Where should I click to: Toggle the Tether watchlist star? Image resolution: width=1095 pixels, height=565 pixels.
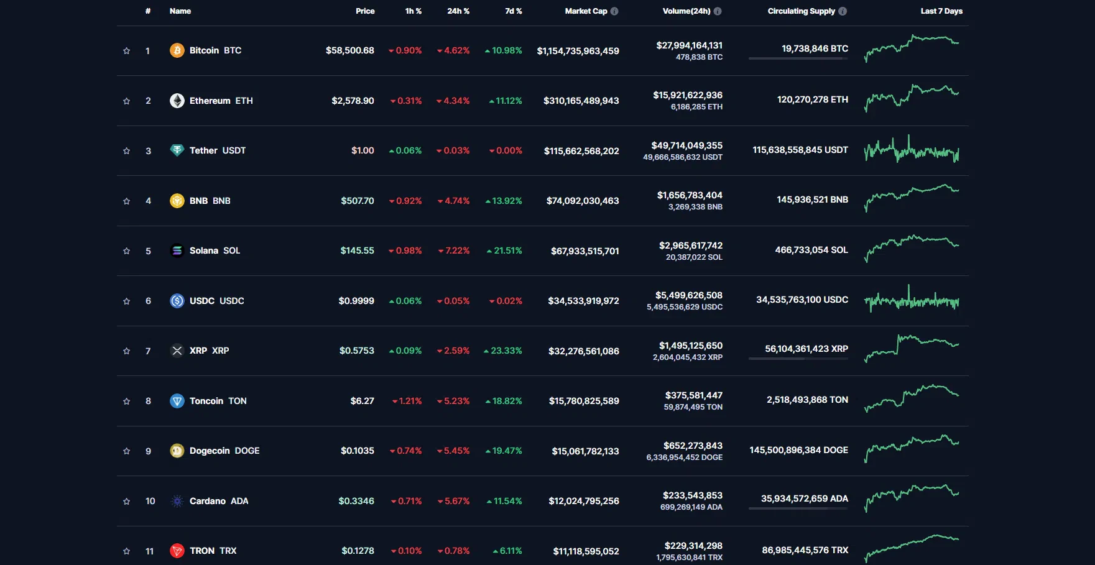(x=127, y=151)
